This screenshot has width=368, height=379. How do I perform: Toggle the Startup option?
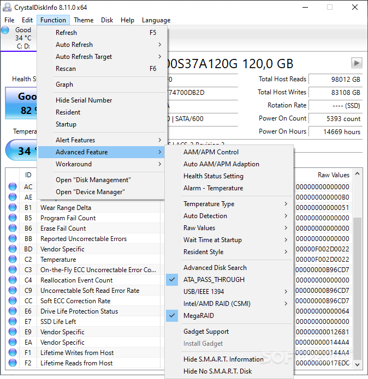[102, 124]
